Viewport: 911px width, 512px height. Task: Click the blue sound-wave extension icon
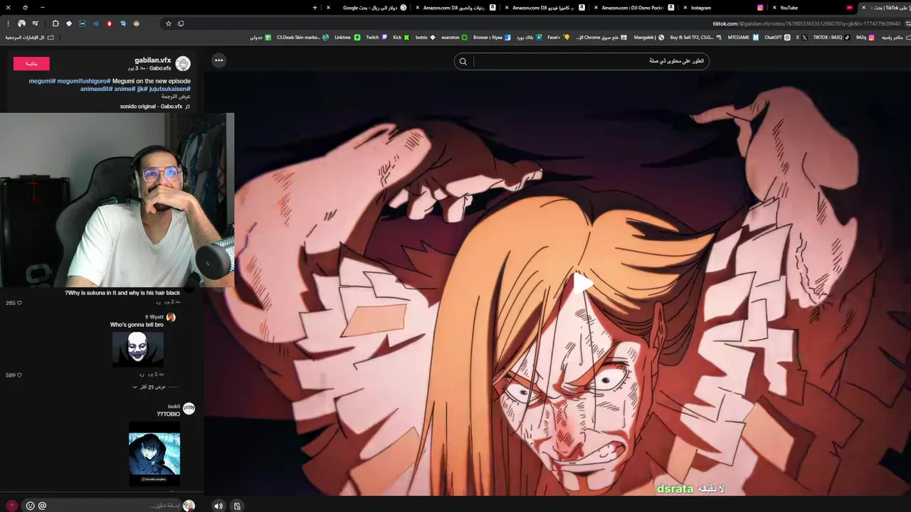[x=95, y=23]
